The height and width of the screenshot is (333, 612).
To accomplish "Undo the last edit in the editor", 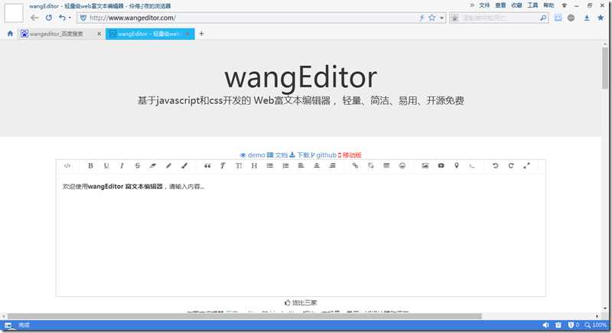I will click(x=495, y=166).
